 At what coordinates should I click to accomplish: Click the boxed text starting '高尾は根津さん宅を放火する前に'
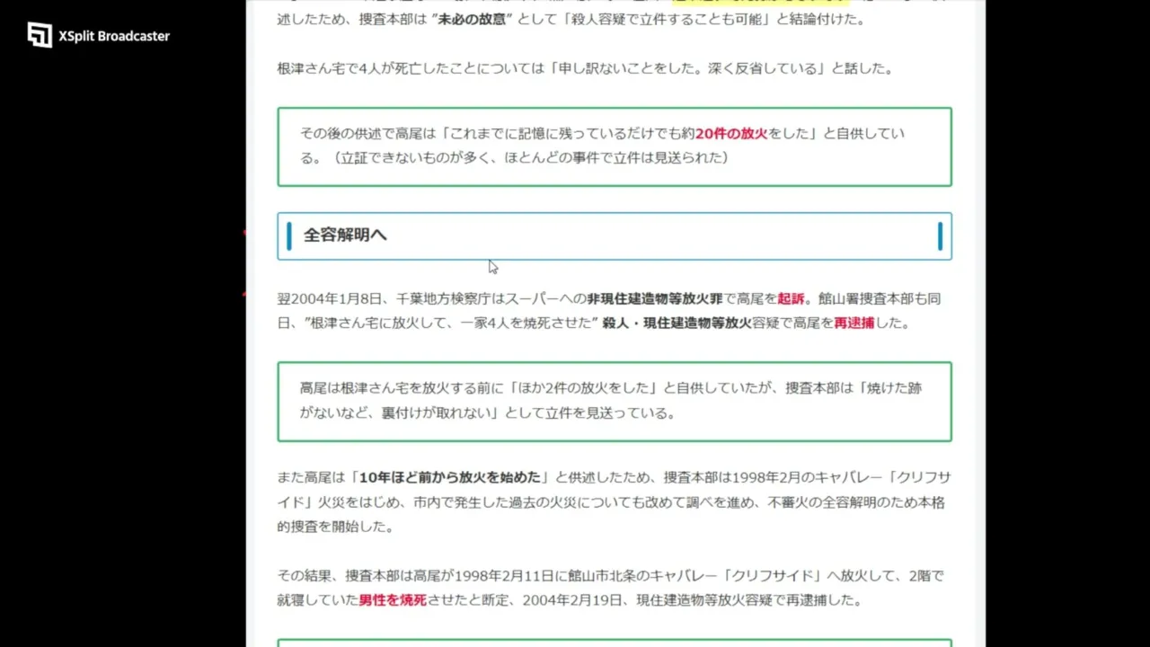[611, 401]
